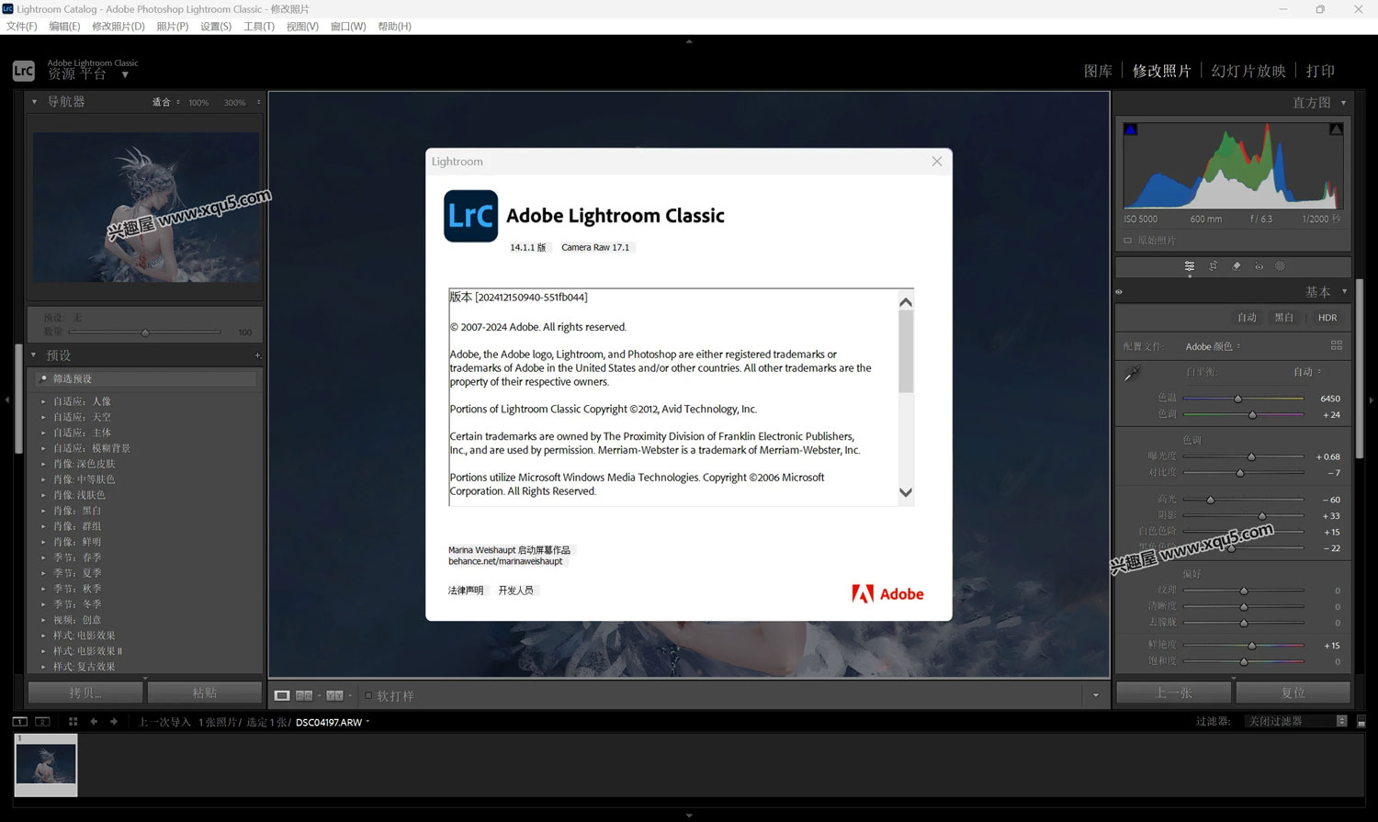Viewport: 1378px width, 822px height.
Task: Click the LrC logo in identity plate
Action: tap(24, 71)
